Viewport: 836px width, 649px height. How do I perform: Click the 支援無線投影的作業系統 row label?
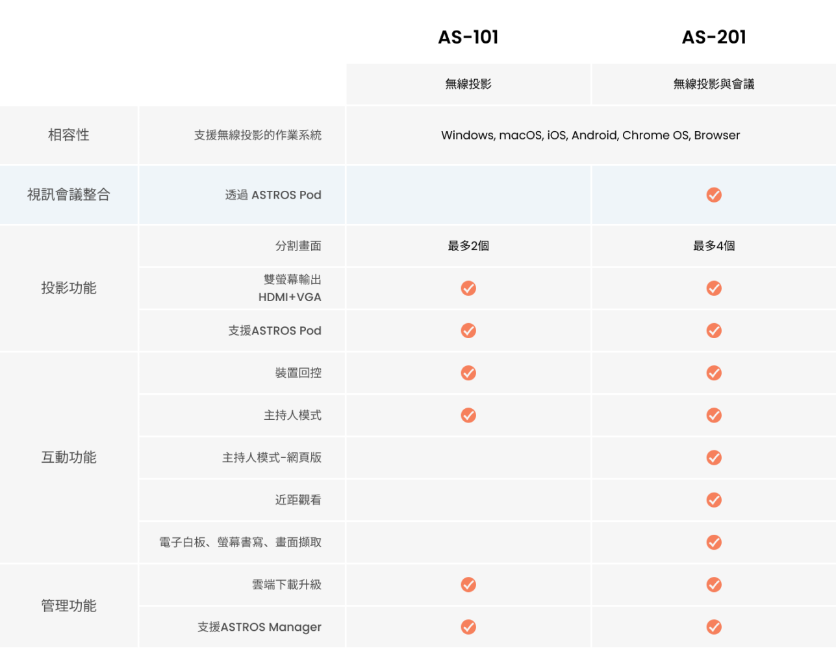258,135
